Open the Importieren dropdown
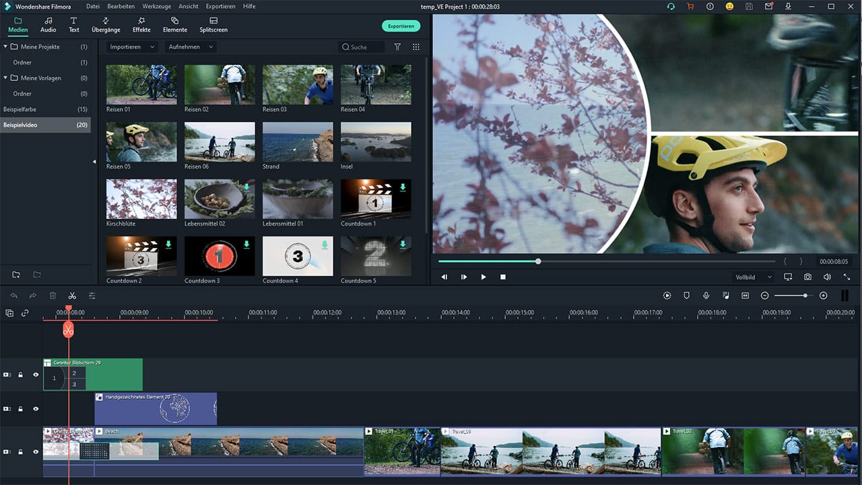This screenshot has width=862, height=485. click(x=129, y=46)
